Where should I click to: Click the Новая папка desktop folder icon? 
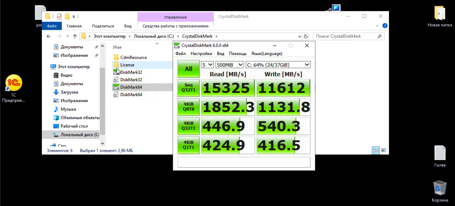click(x=440, y=13)
